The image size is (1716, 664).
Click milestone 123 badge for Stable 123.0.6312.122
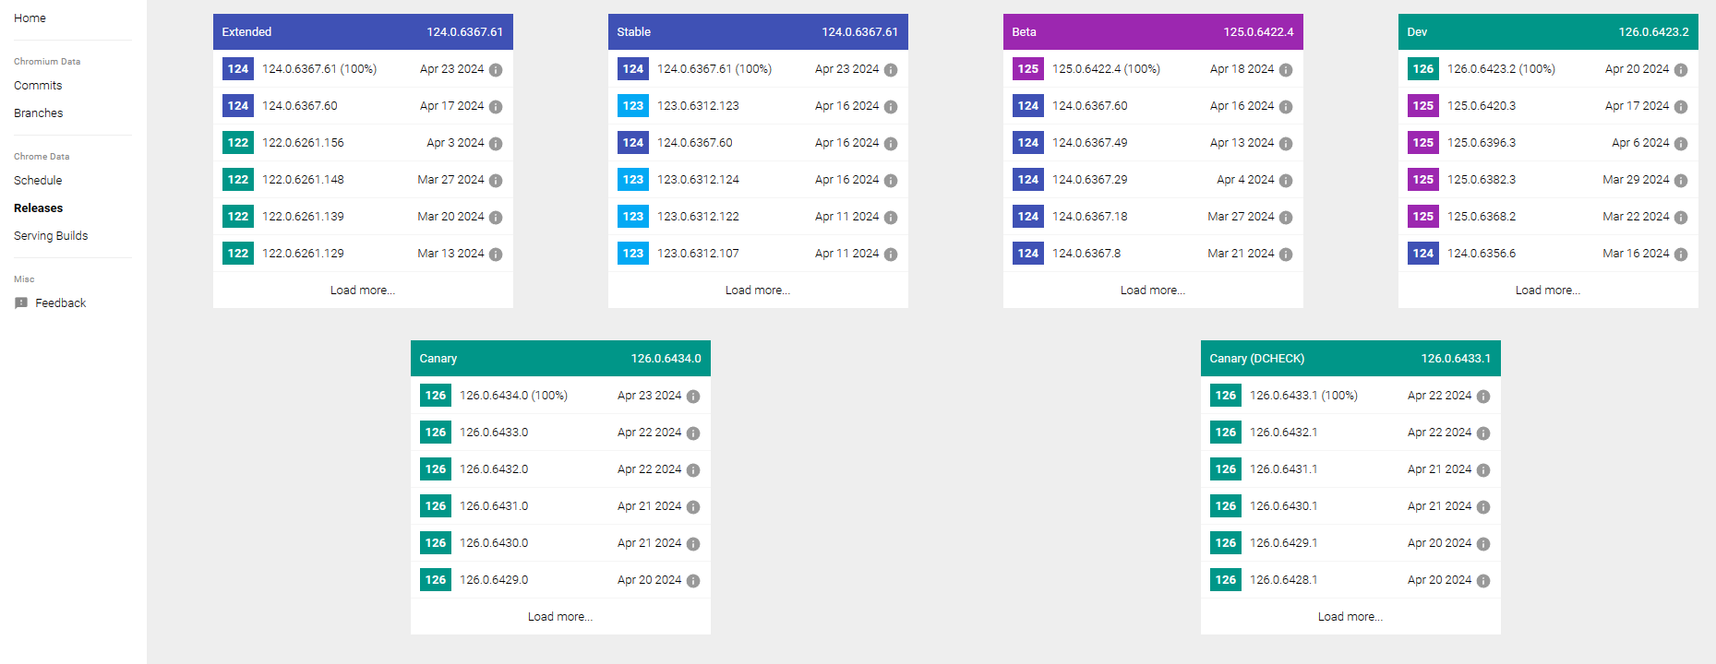(x=633, y=217)
